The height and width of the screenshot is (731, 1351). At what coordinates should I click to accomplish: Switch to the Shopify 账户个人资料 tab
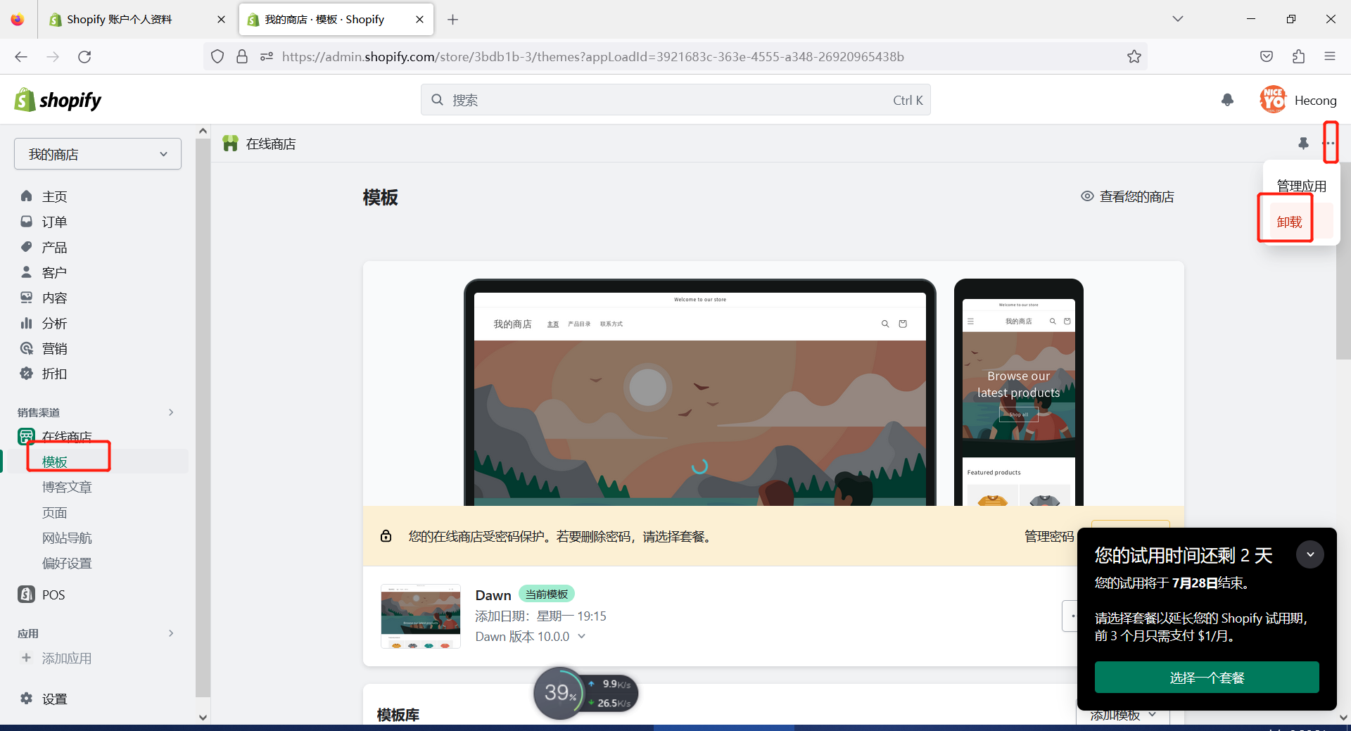pos(137,19)
